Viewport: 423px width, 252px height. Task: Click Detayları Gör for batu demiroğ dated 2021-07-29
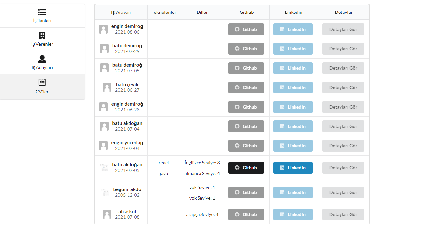click(x=343, y=49)
